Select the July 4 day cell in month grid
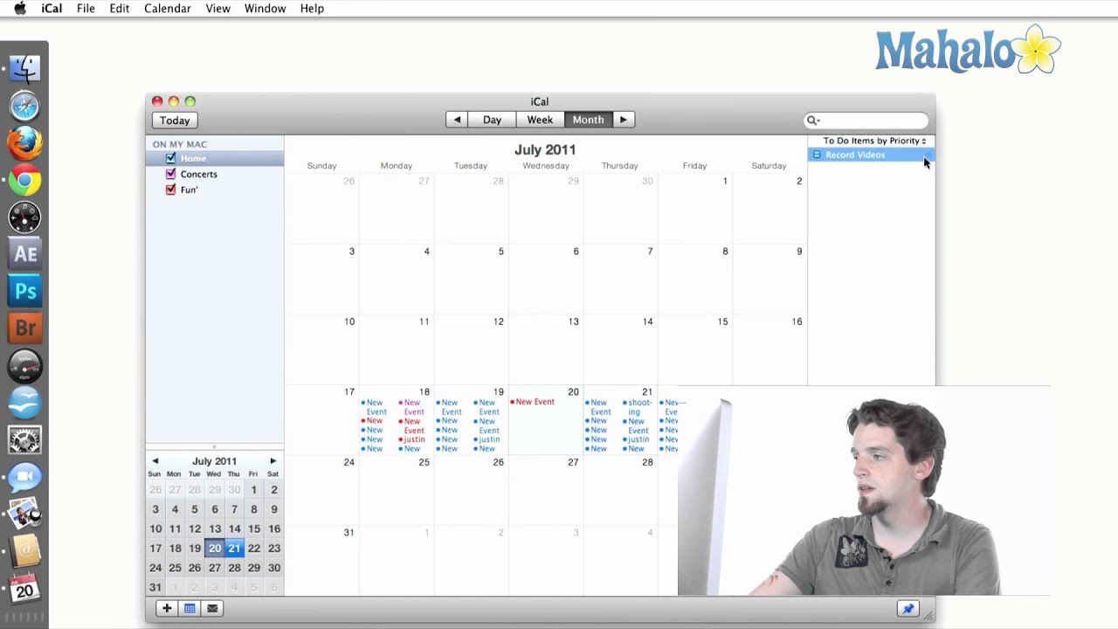The image size is (1118, 629). (397, 280)
